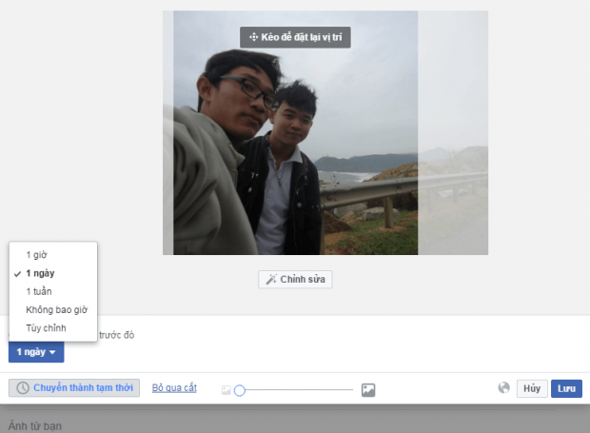This screenshot has height=433, width=590.
Task: Click the zoom slider handle
Action: [x=240, y=390]
